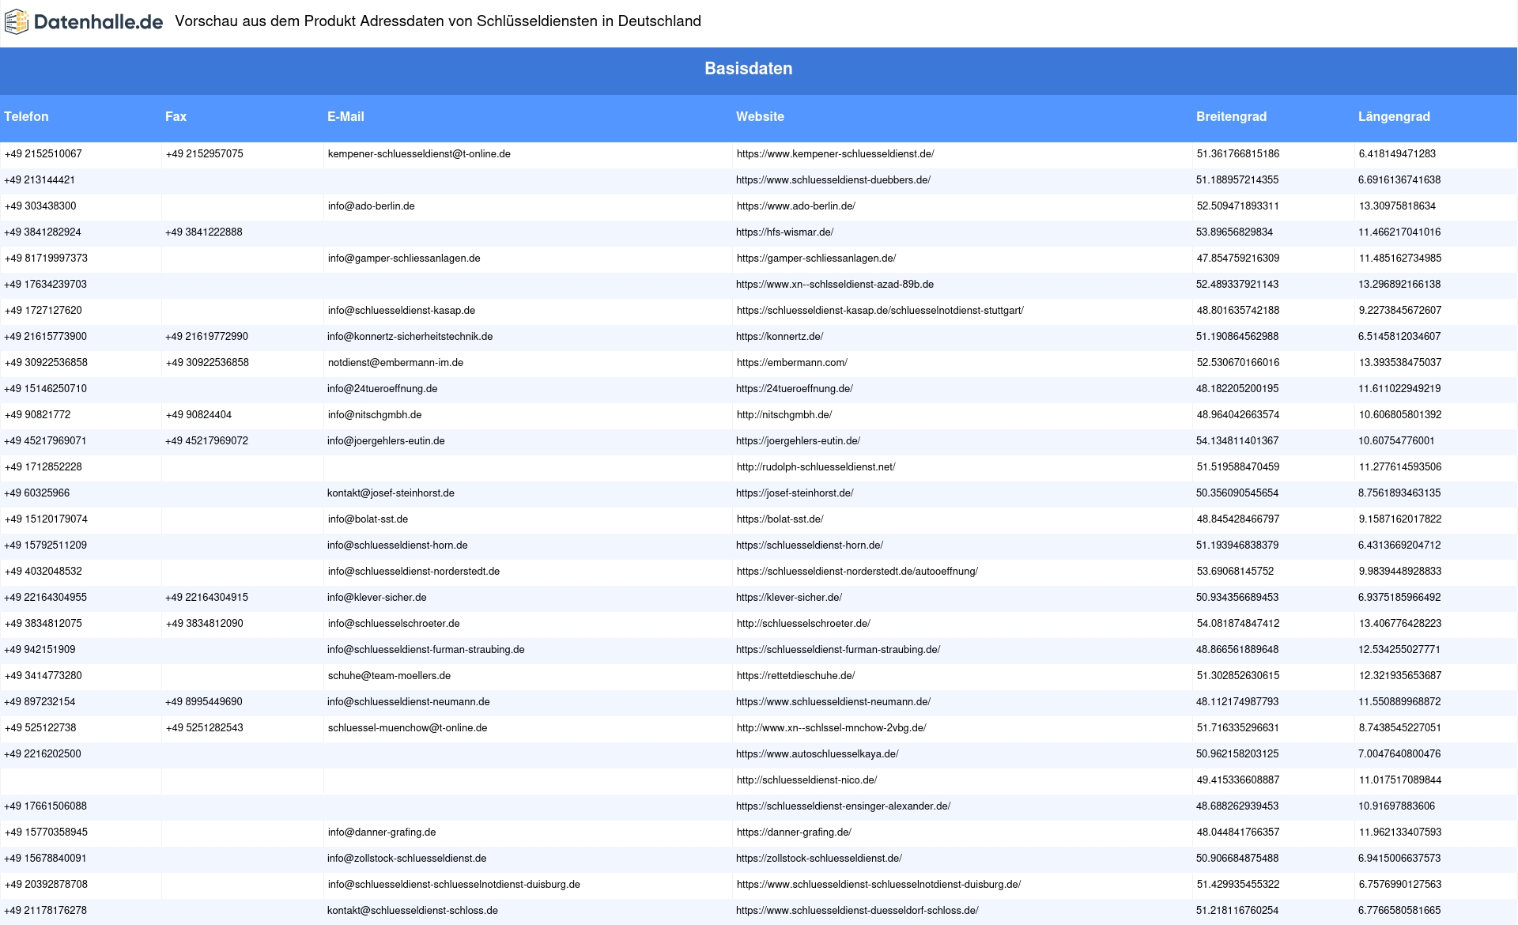Click email info@ado-berlin.de
The width and height of the screenshot is (1518, 925).
(371, 206)
